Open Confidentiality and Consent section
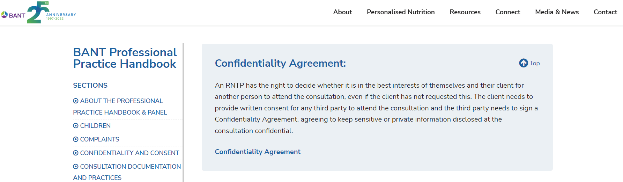The height and width of the screenshot is (182, 623). point(129,153)
